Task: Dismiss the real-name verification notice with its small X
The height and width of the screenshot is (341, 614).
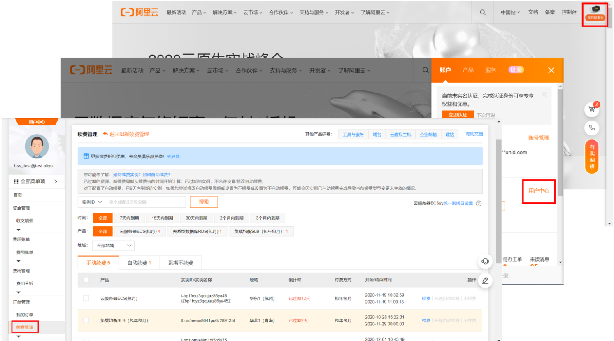Action: click(x=544, y=95)
